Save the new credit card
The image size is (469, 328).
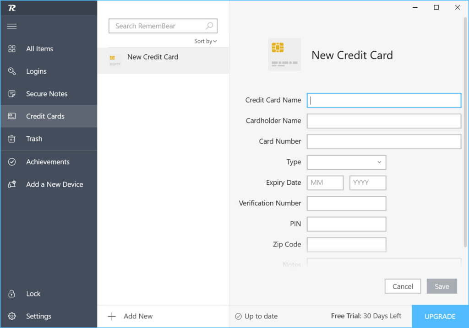442,286
